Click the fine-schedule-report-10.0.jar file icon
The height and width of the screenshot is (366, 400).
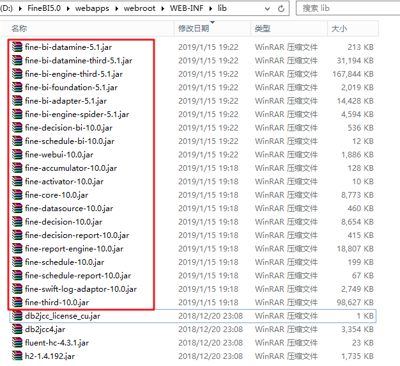coord(17,276)
